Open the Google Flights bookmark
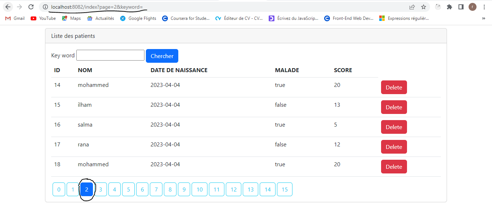 (138, 18)
